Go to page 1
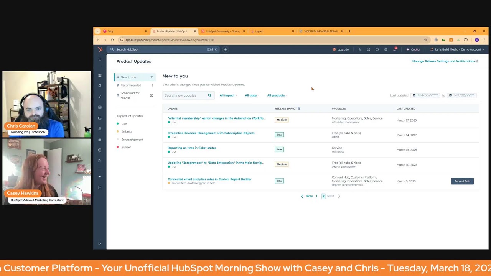Image resolution: width=491 pixels, height=276 pixels. [x=316, y=196]
